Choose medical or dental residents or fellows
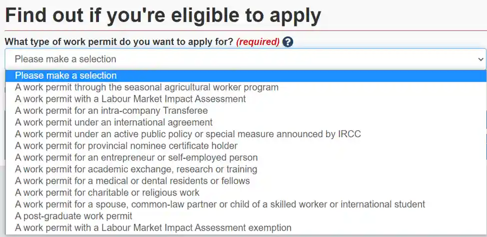487x237 pixels. (245, 181)
